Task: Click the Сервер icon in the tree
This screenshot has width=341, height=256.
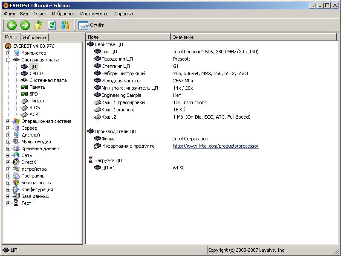Action: click(x=16, y=128)
